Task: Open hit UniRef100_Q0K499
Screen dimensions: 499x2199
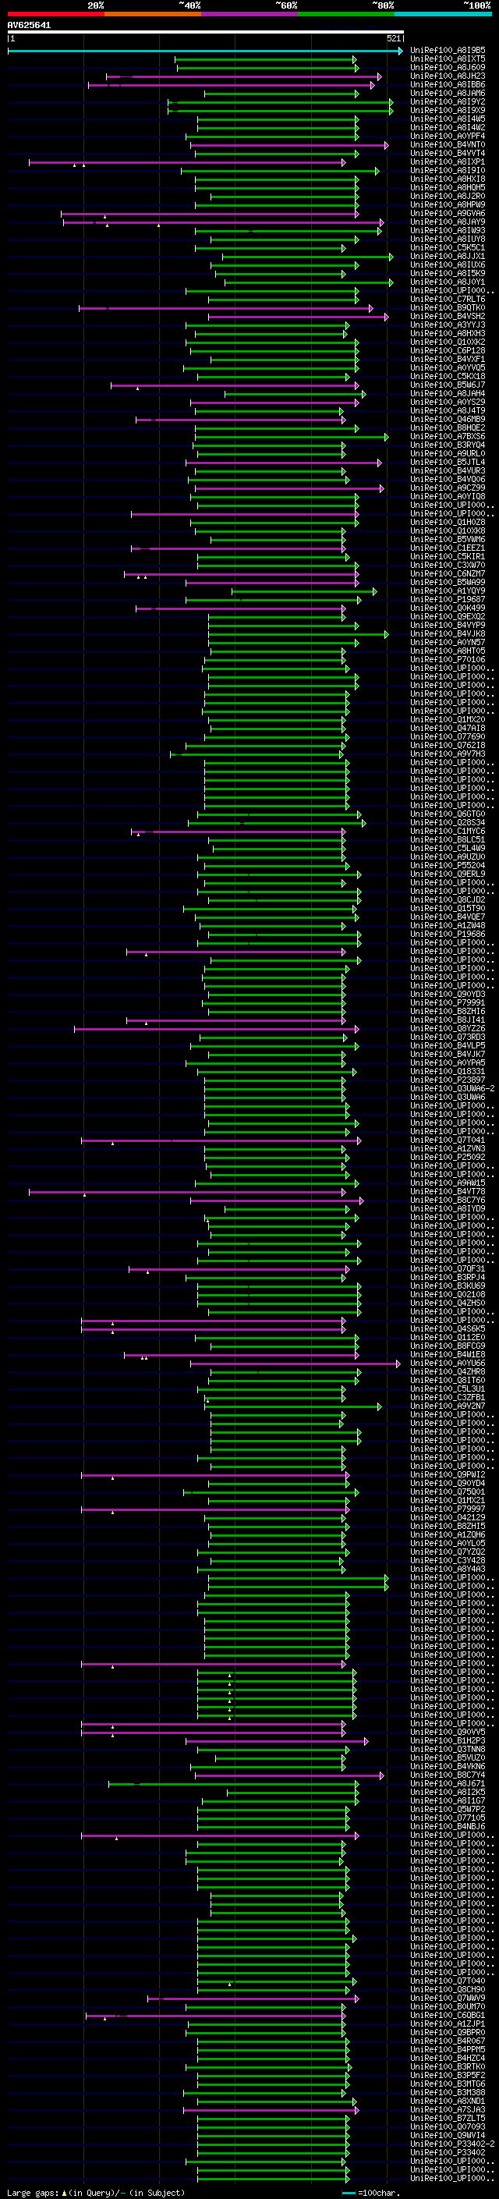Action: click(448, 608)
